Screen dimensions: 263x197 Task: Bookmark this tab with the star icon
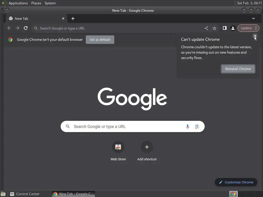(214, 28)
